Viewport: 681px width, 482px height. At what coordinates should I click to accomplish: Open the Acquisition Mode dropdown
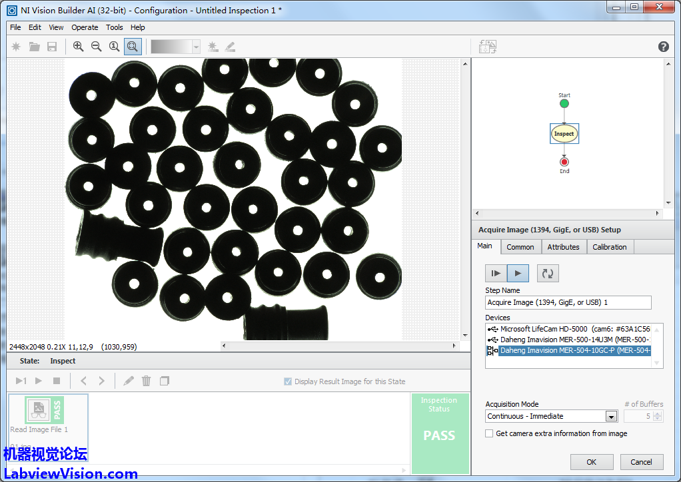click(611, 416)
